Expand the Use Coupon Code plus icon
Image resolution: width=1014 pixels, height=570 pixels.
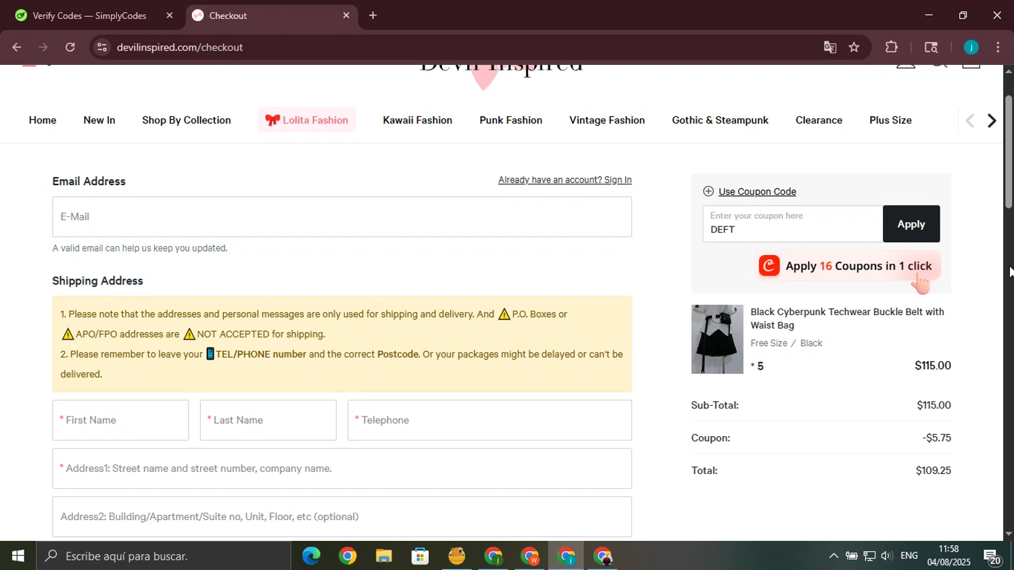coord(708,191)
